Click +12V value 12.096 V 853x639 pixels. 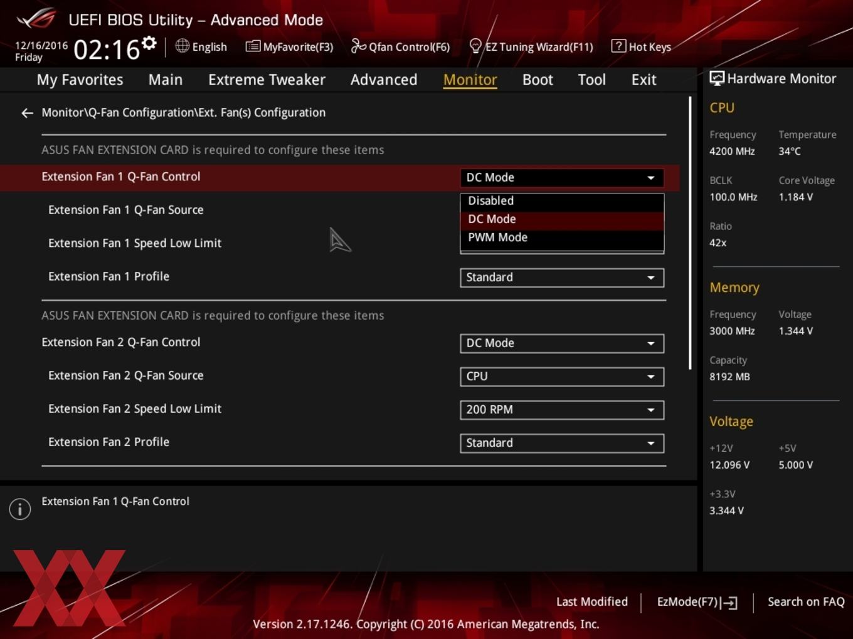coord(729,465)
